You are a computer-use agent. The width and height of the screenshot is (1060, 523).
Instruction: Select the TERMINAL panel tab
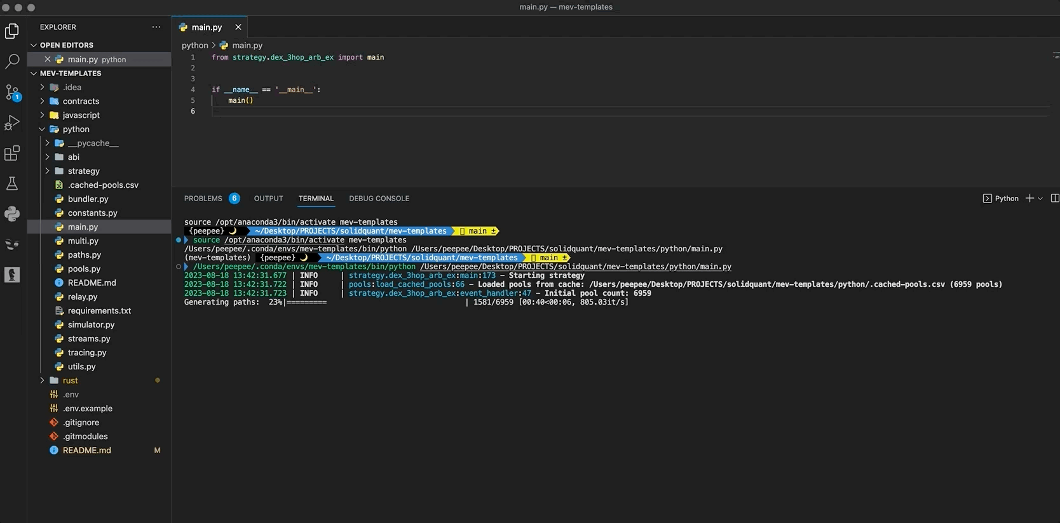[x=316, y=199]
